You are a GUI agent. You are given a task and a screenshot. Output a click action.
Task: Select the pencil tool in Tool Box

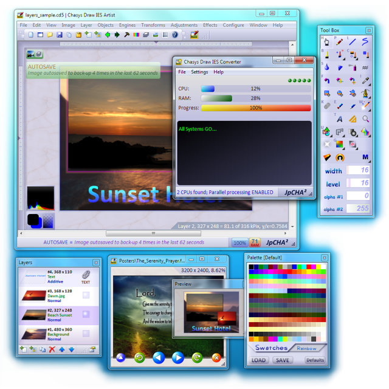pos(340,42)
